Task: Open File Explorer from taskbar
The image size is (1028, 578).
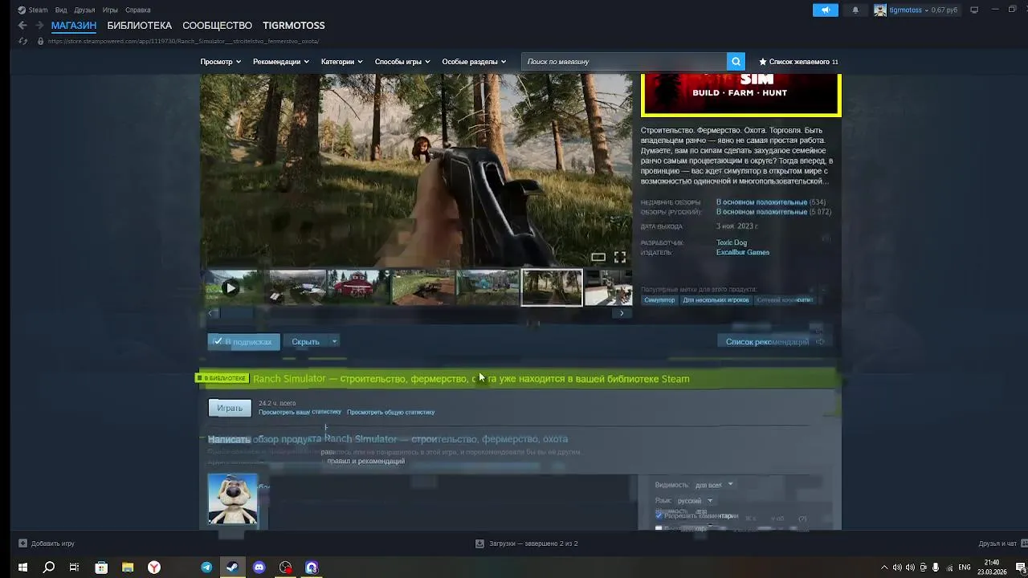Action: 128,568
